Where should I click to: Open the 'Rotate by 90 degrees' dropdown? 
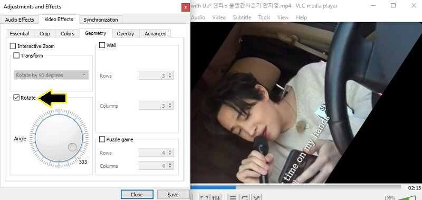point(51,75)
